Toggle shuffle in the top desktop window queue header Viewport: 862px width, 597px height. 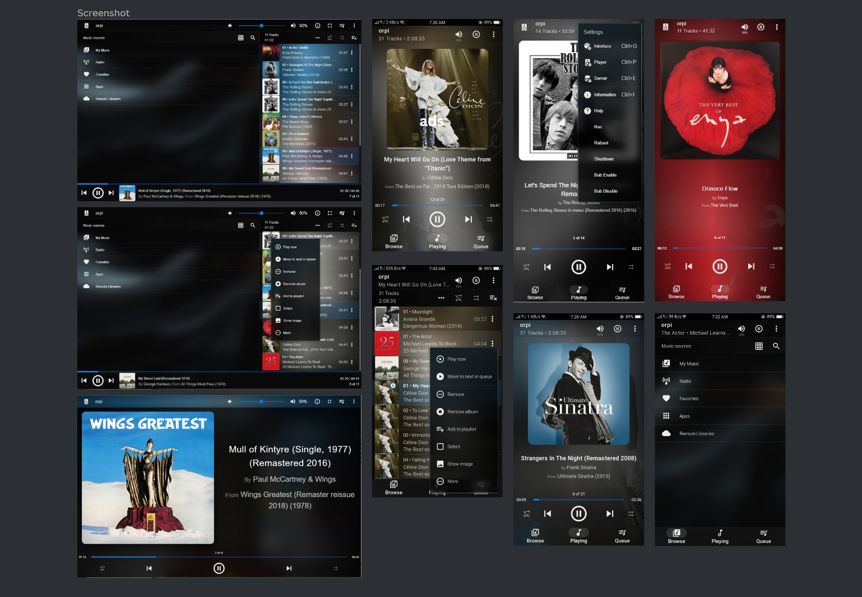click(x=330, y=38)
